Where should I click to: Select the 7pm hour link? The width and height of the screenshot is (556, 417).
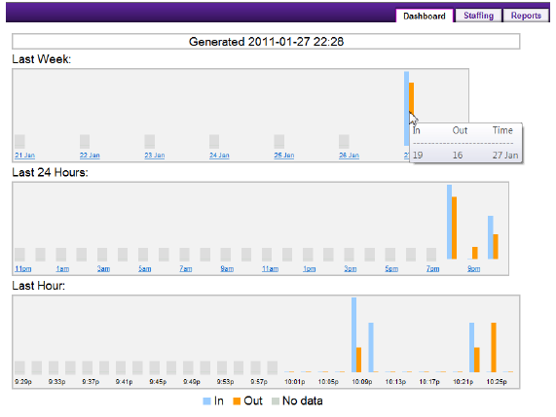pyautogui.click(x=432, y=268)
